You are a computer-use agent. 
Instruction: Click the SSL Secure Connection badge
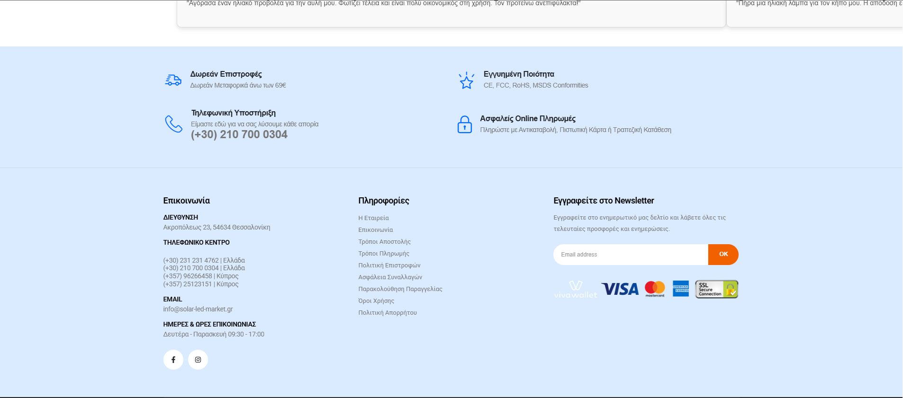716,289
